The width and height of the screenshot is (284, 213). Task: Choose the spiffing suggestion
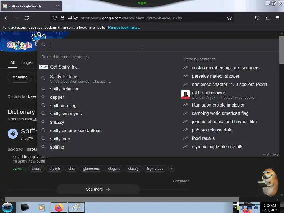(57, 147)
